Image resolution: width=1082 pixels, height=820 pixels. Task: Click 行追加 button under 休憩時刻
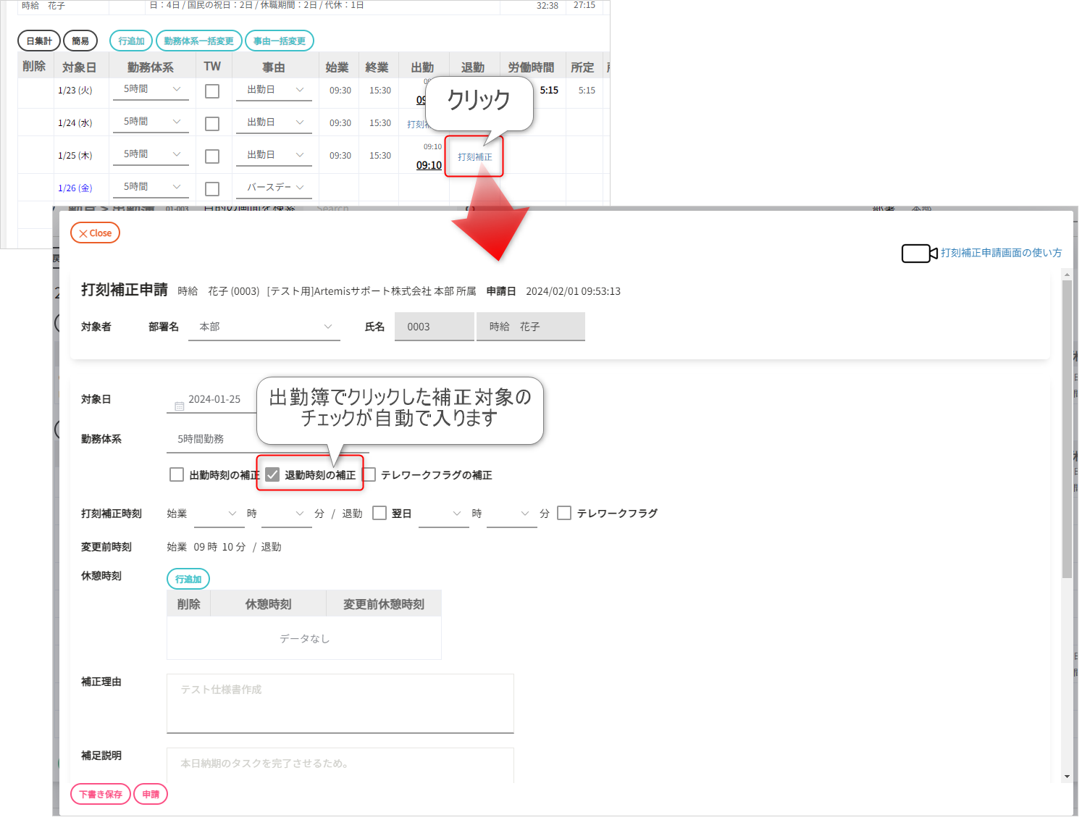[x=188, y=580]
